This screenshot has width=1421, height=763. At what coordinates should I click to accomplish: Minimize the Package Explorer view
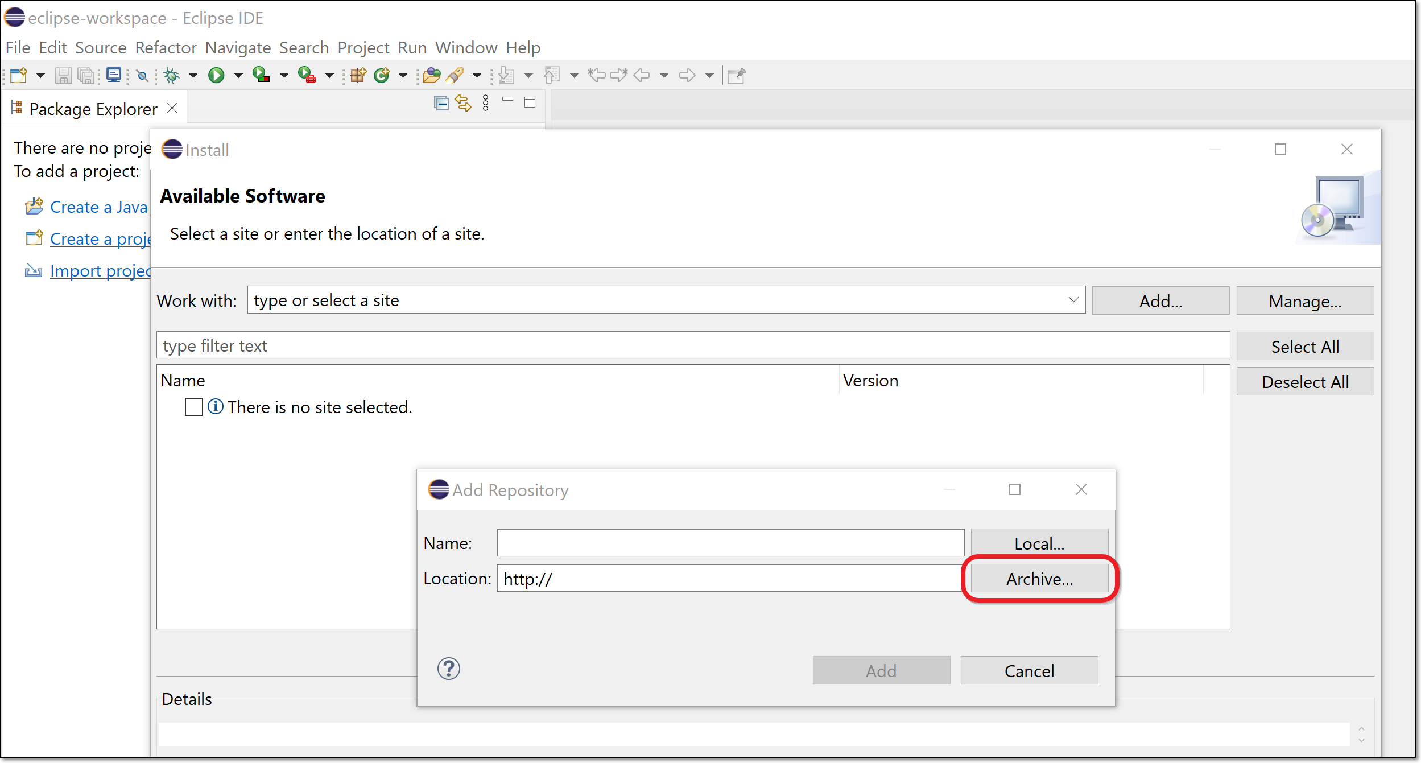coord(508,100)
